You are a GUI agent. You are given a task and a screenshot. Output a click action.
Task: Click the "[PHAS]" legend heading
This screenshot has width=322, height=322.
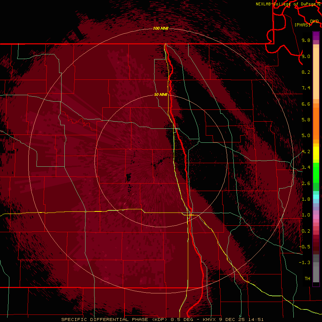[302, 25]
